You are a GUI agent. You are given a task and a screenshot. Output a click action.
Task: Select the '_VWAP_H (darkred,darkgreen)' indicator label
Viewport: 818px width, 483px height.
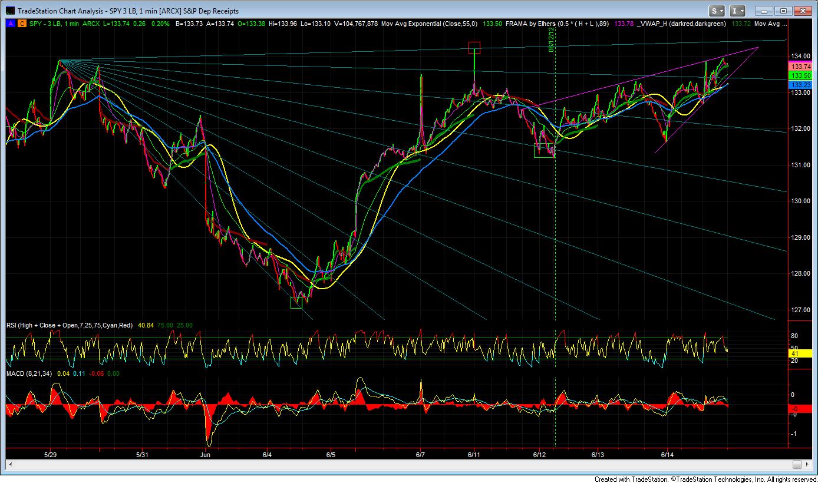(x=681, y=24)
